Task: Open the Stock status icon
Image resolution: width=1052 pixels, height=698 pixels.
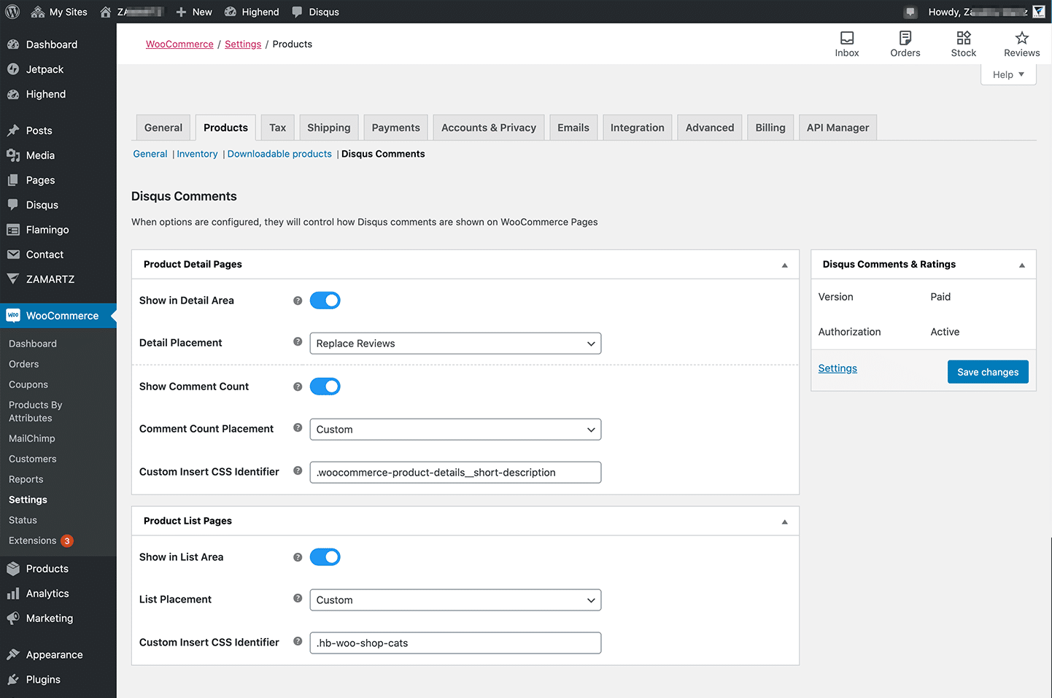Action: coord(963,43)
